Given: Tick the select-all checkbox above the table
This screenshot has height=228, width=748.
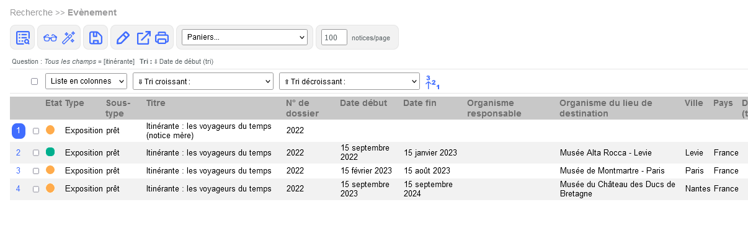Looking at the screenshot, I should coord(35,81).
